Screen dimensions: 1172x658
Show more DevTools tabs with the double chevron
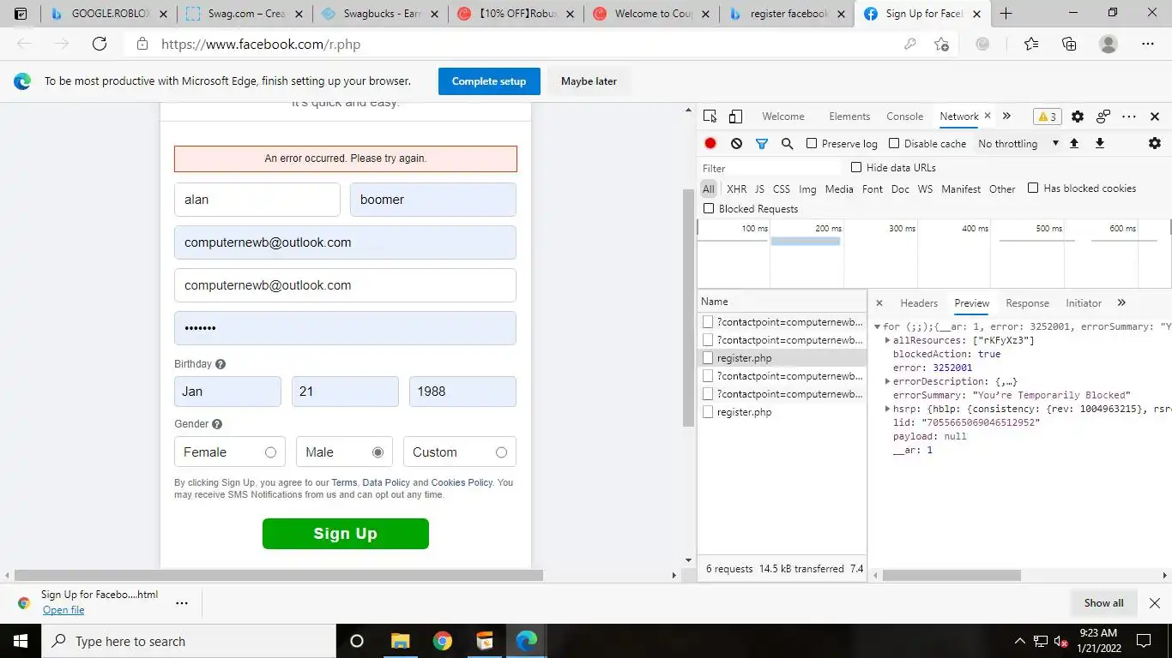click(x=1006, y=117)
